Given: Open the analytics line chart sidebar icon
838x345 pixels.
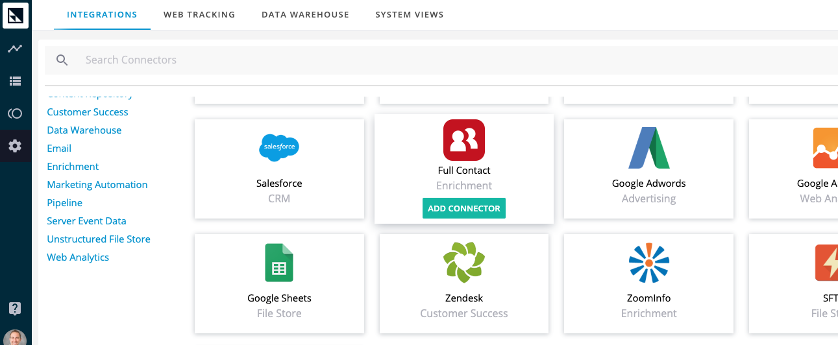Looking at the screenshot, I should pyautogui.click(x=15, y=49).
